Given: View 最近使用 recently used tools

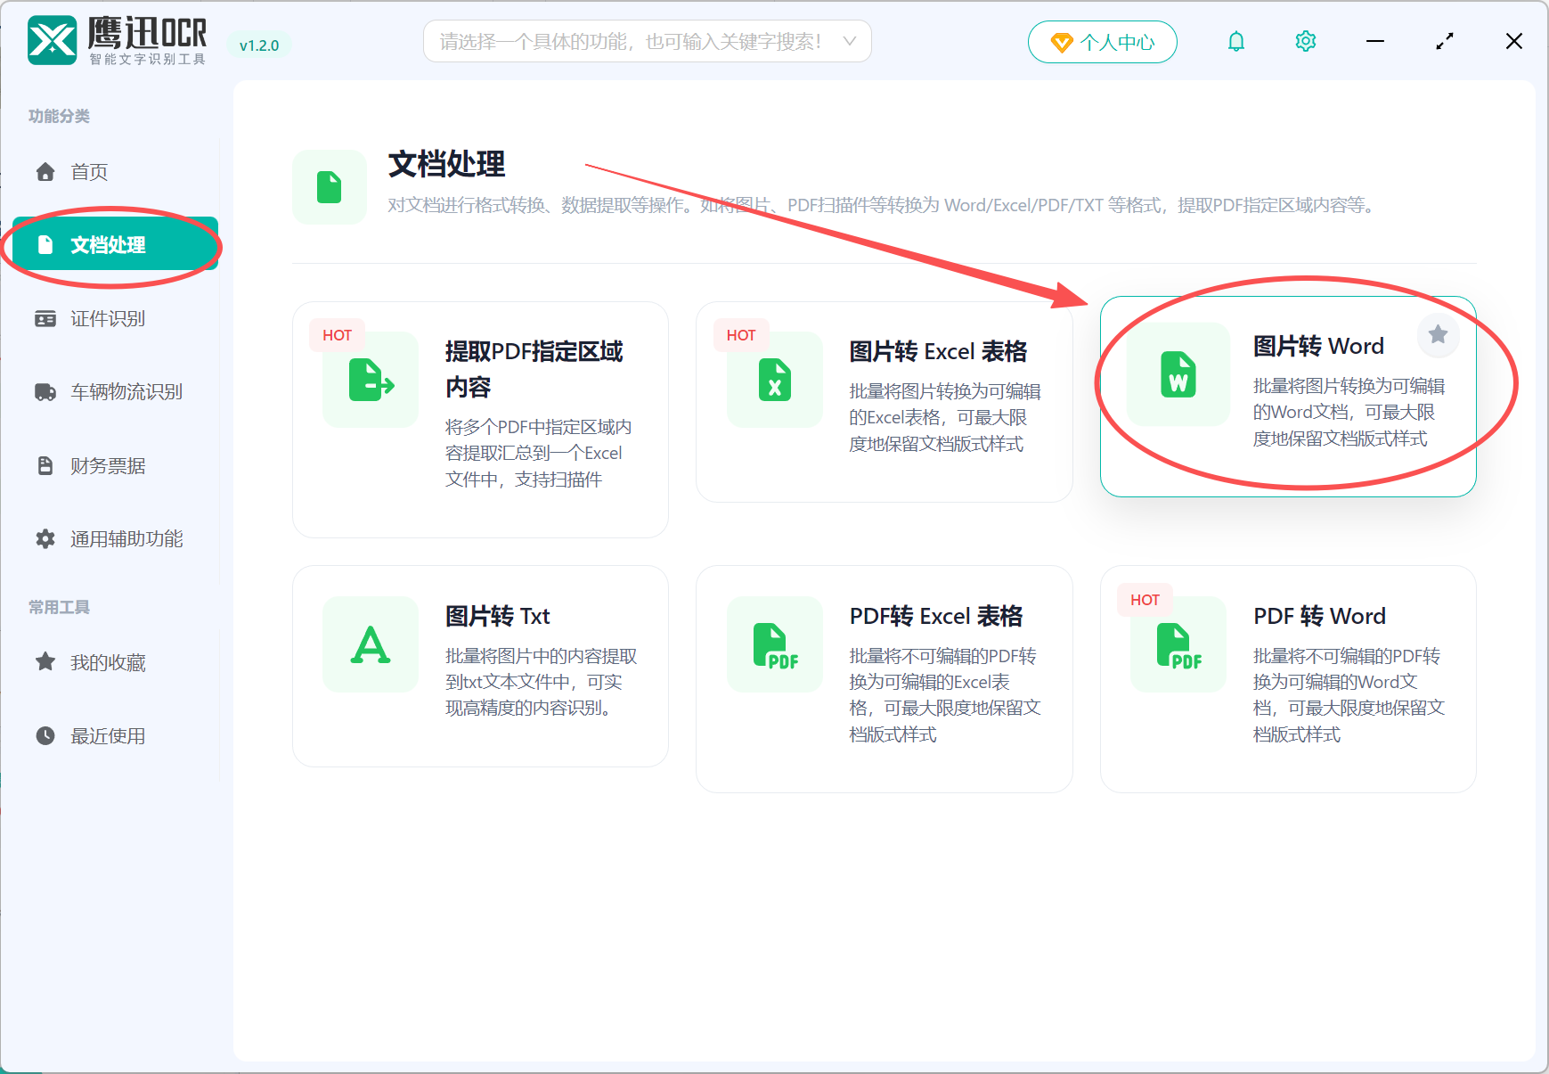Looking at the screenshot, I should click(x=109, y=736).
